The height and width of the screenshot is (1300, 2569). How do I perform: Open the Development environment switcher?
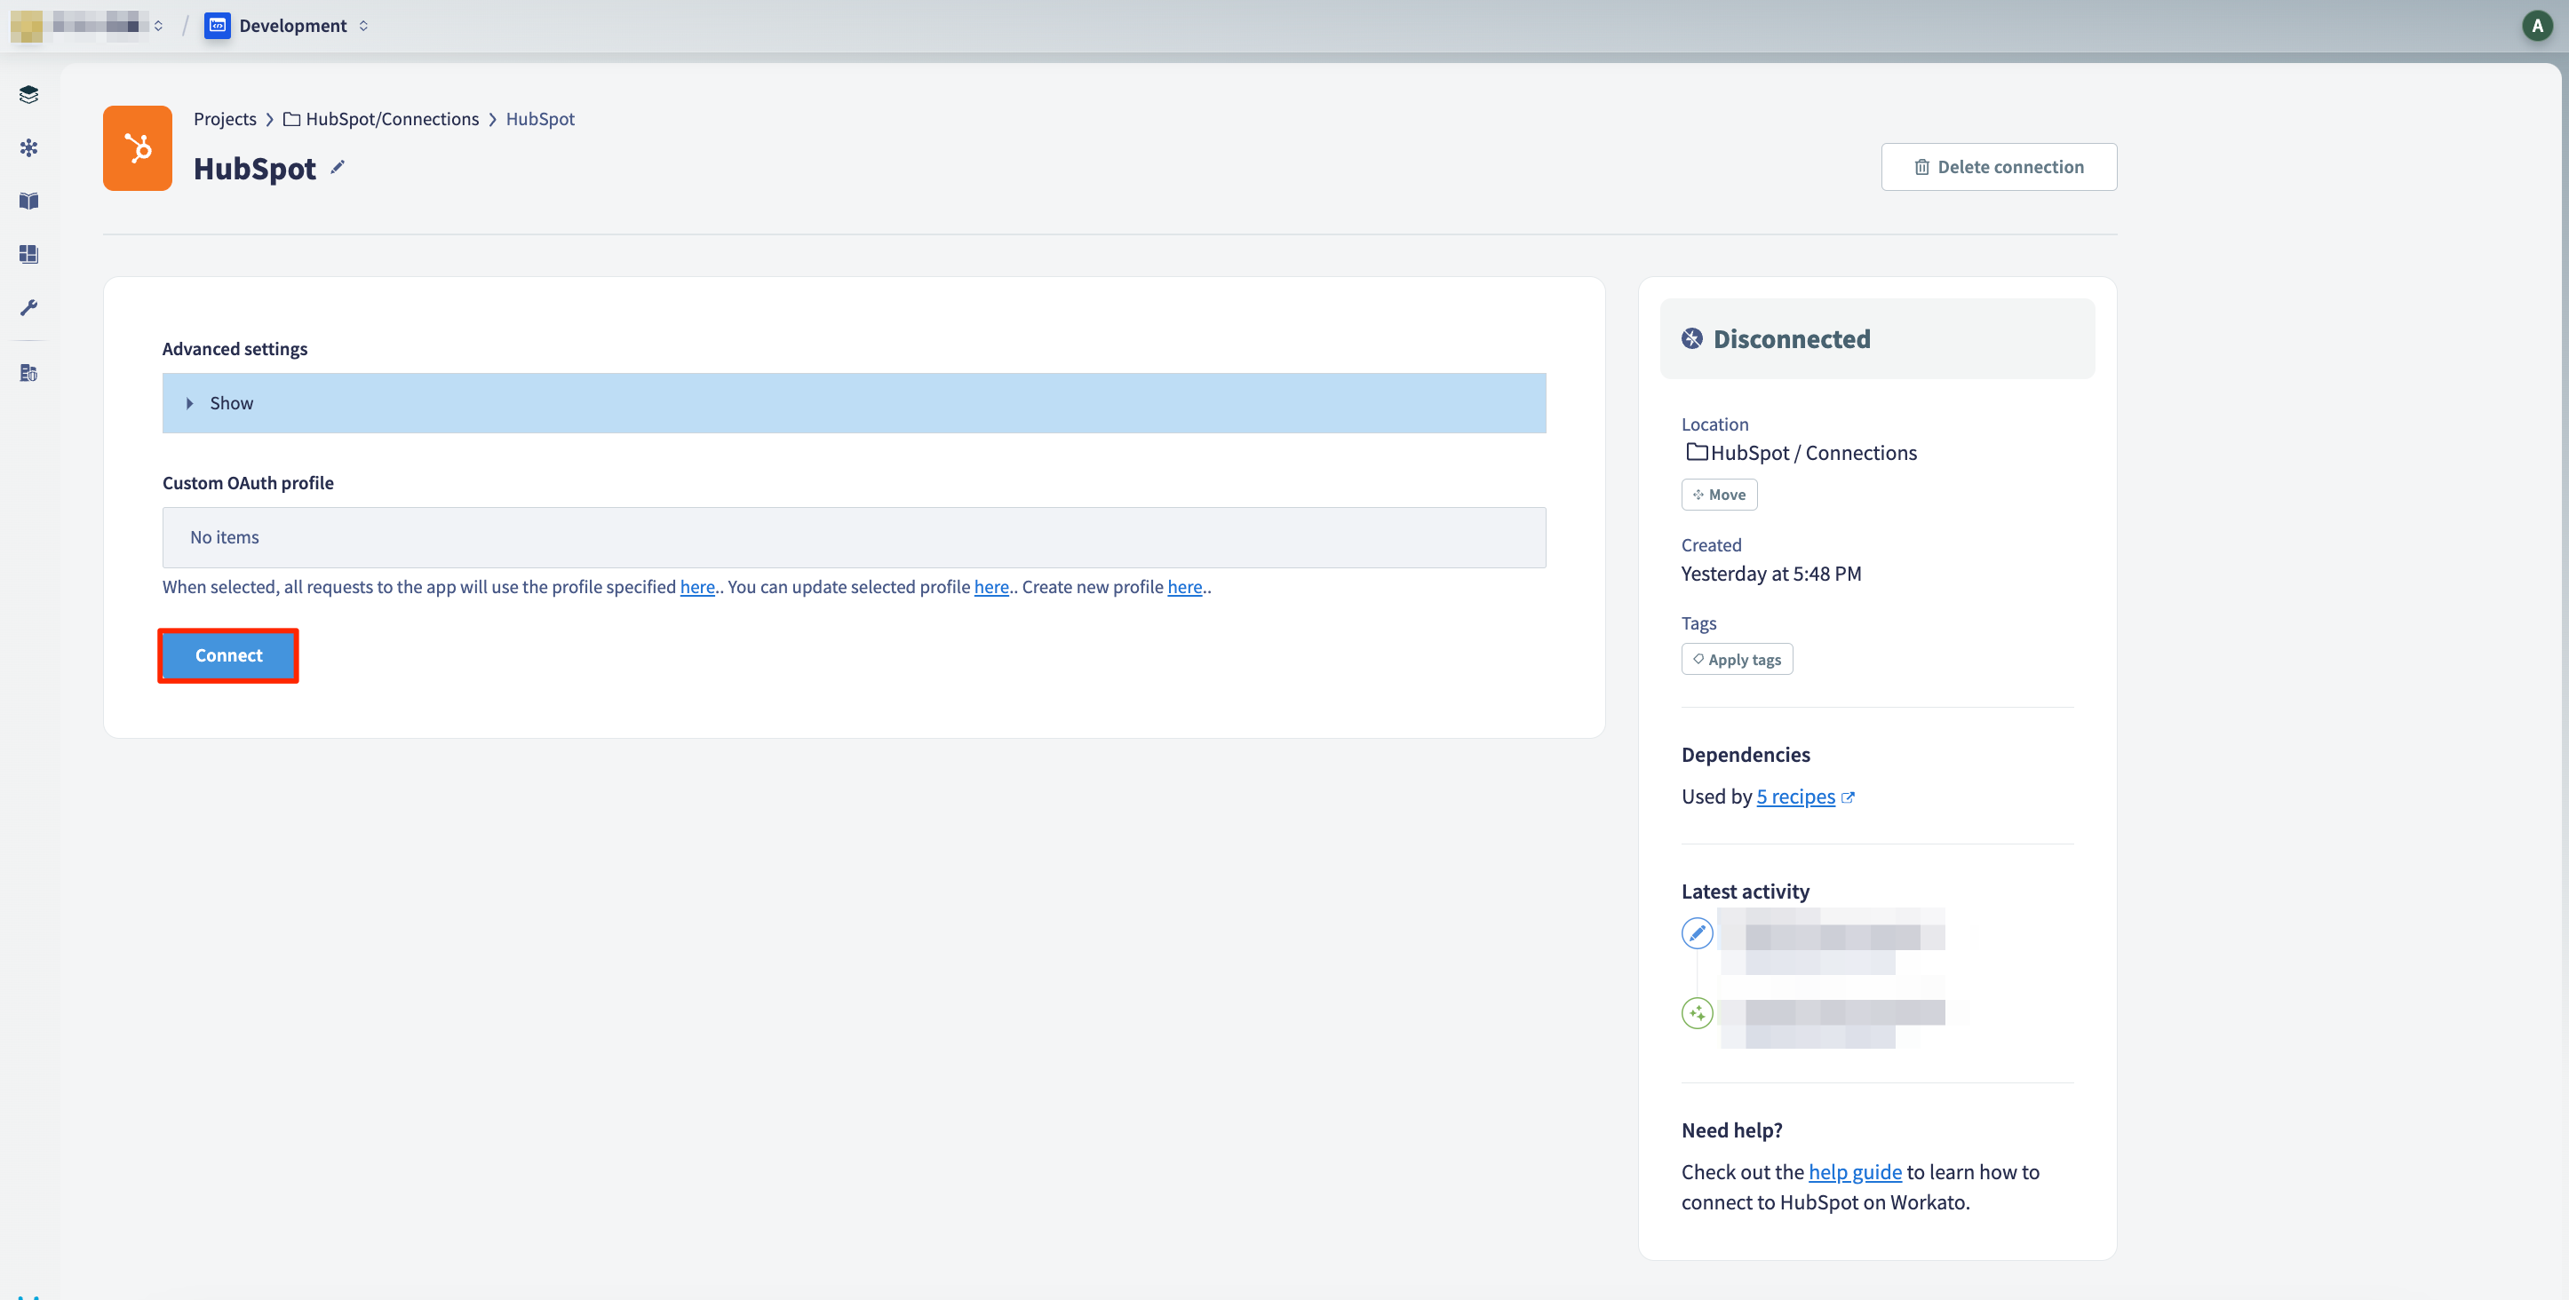point(287,26)
